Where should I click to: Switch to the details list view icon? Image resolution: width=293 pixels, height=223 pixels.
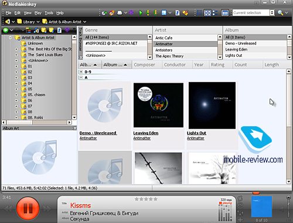(200, 13)
